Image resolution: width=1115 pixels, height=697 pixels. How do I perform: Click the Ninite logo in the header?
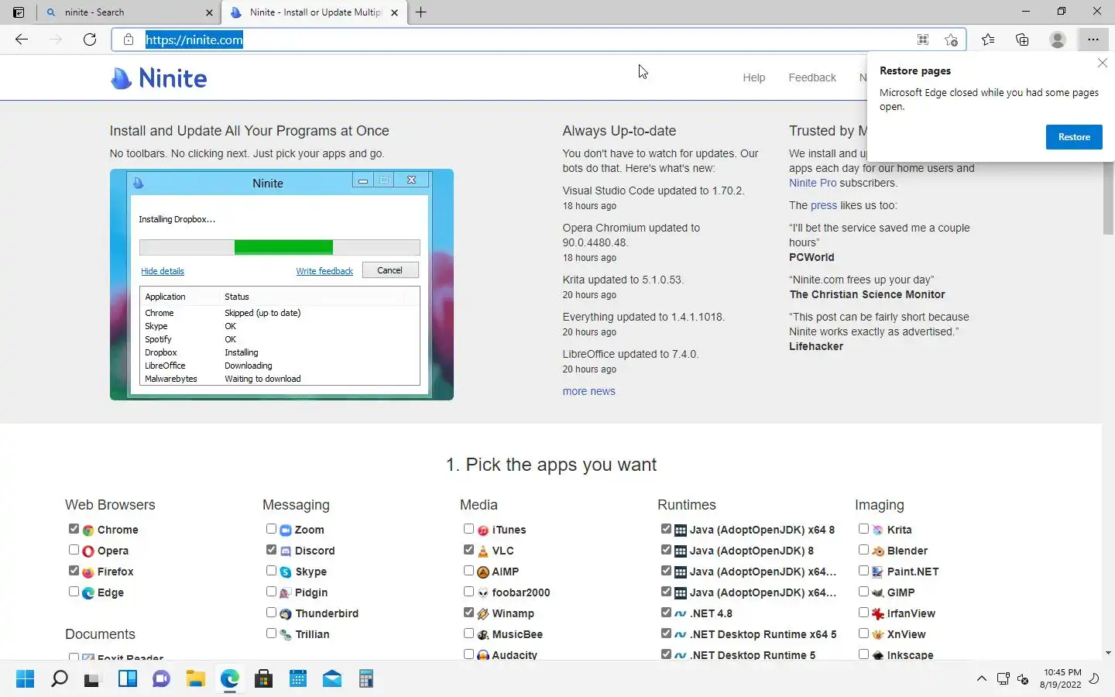[x=159, y=78]
